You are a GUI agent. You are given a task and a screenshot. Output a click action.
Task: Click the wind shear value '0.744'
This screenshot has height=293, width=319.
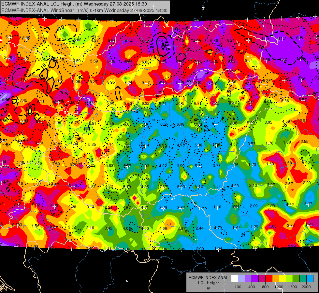tap(273, 247)
